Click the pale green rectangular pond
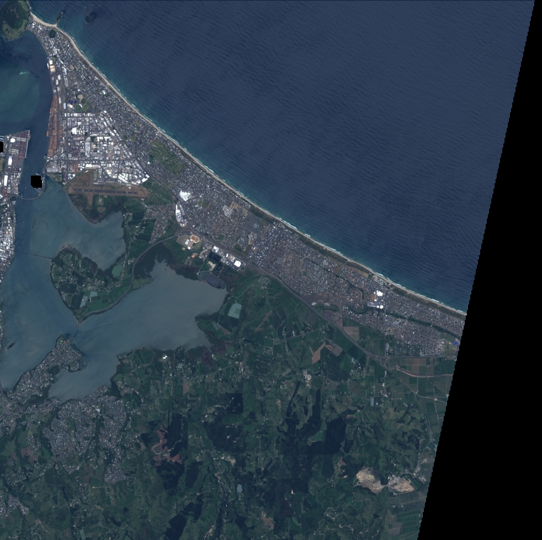This screenshot has width=542, height=540. click(x=235, y=310)
